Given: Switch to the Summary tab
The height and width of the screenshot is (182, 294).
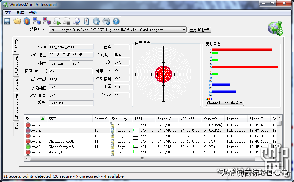Looking at the screenshot, I should coord(16,45).
